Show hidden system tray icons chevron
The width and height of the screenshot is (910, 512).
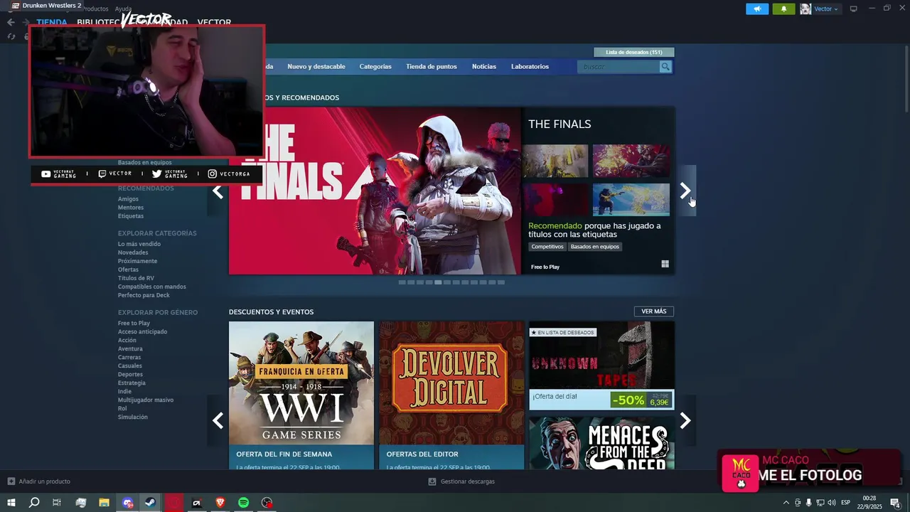pyautogui.click(x=786, y=503)
